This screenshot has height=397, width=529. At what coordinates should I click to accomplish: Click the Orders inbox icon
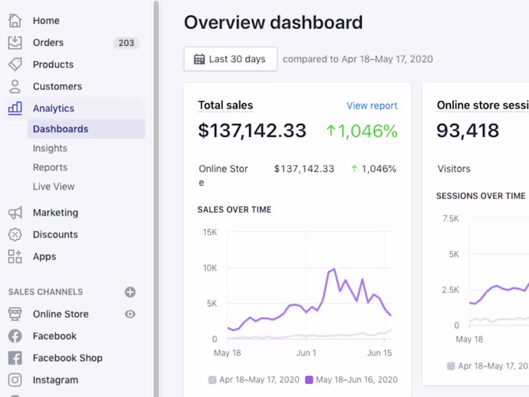pos(15,42)
